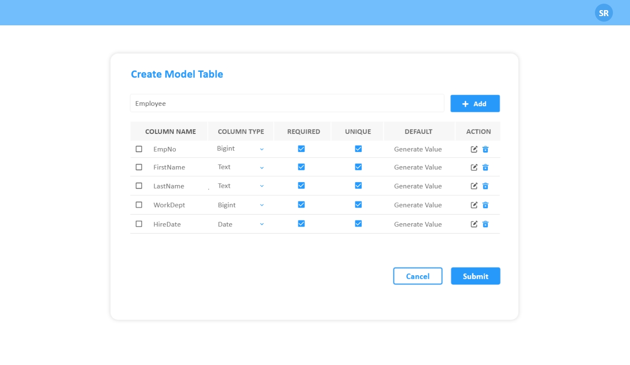Uncheck Required for FirstName
This screenshot has height=365, width=630.
coord(301,167)
